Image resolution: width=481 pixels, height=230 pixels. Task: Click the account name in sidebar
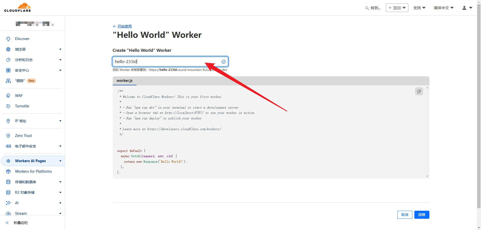35,24
